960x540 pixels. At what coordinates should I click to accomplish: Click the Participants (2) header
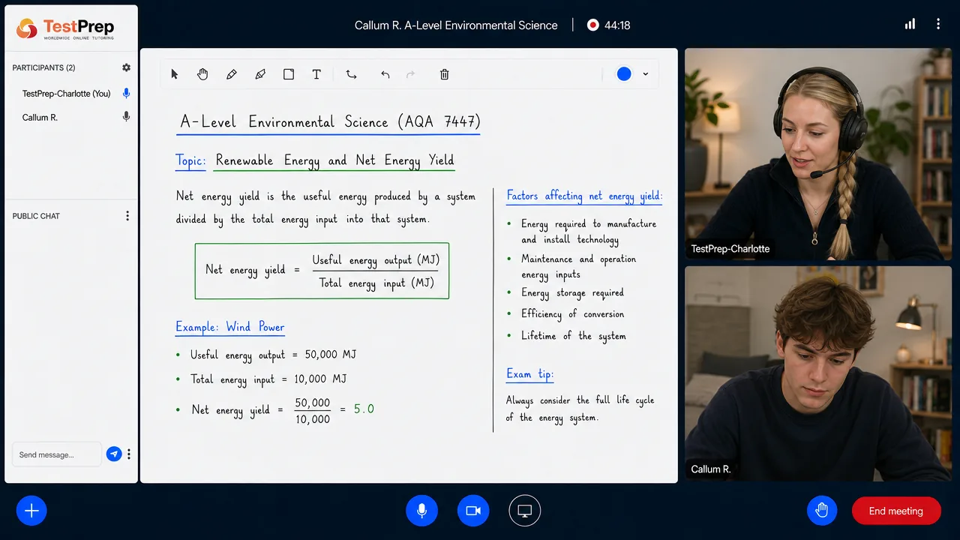point(43,67)
